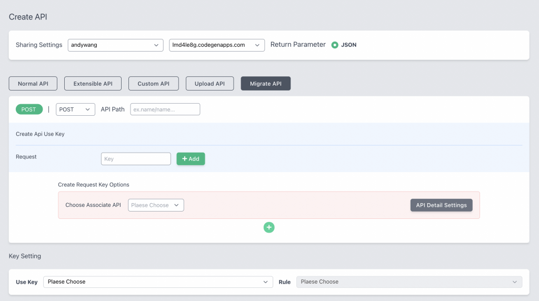
Task: Open the andywang sharing settings dropdown
Action: 115,45
